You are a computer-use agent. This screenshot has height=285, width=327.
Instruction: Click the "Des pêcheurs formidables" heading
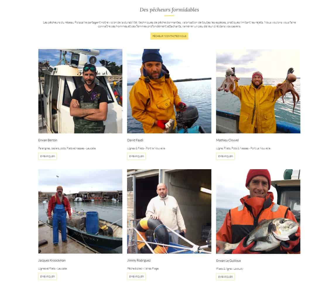(169, 10)
